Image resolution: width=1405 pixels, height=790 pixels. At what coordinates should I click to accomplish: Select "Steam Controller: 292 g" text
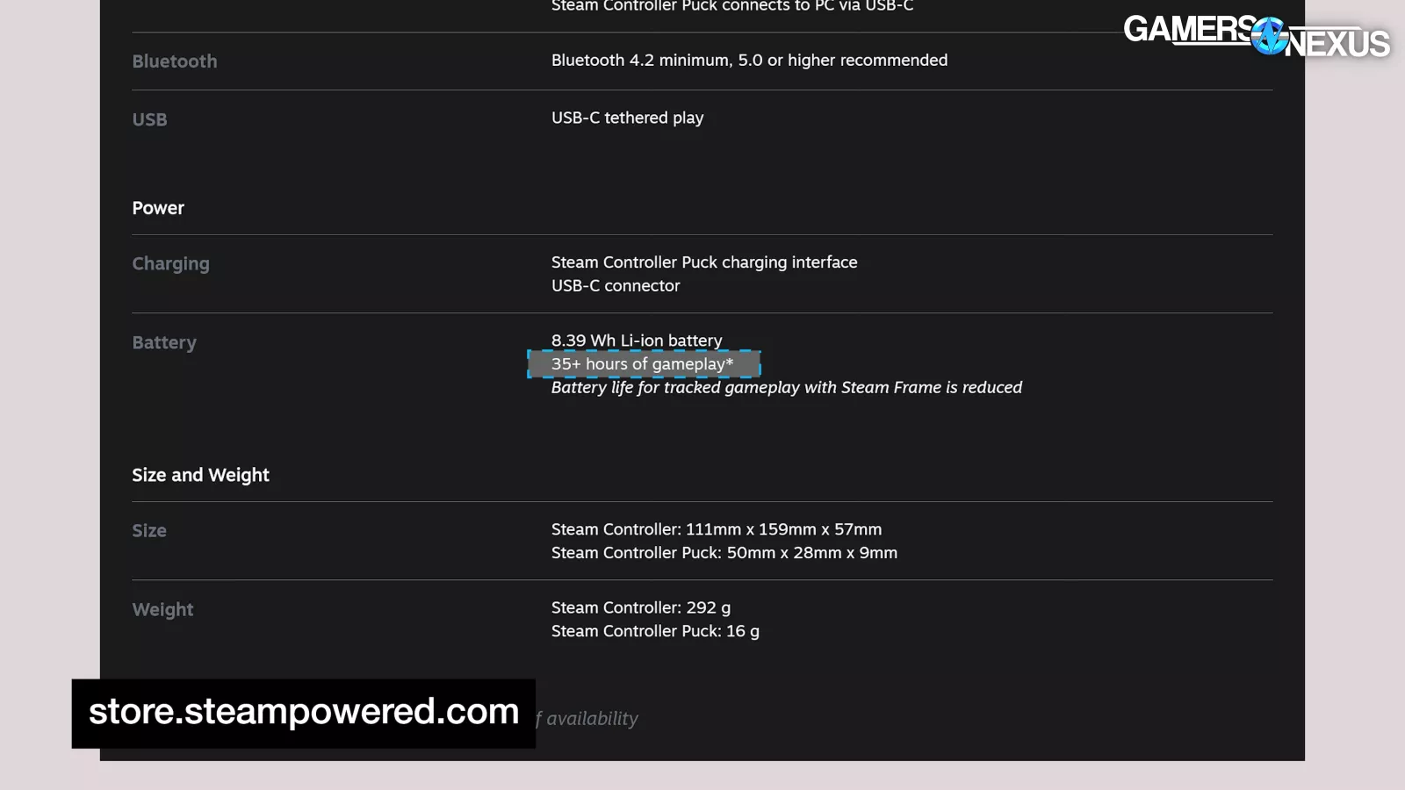641,608
